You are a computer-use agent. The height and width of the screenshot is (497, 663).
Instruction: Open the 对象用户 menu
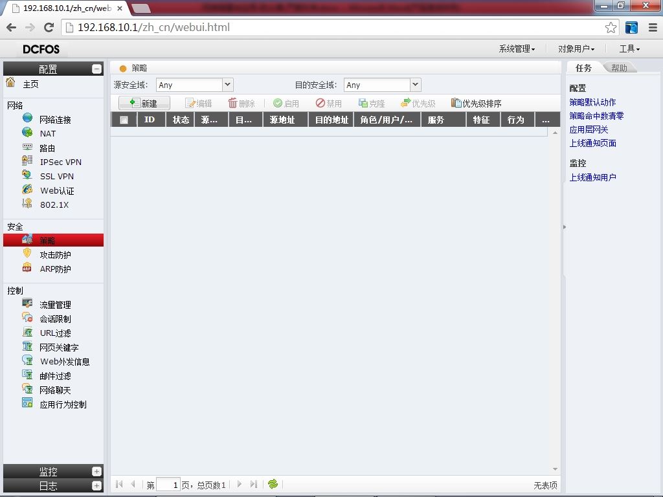pos(576,49)
